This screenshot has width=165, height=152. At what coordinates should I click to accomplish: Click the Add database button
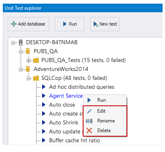click(28, 24)
